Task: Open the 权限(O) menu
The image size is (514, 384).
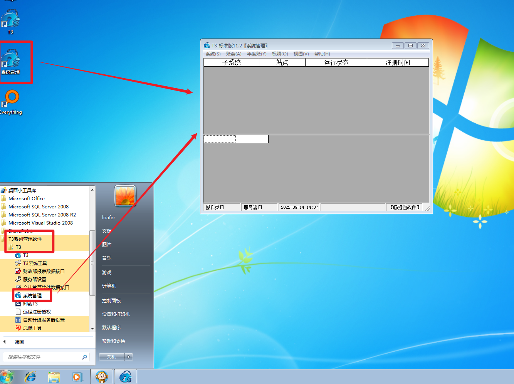Action: (280, 54)
